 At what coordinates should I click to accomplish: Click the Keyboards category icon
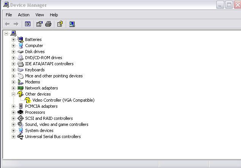[x=20, y=70]
